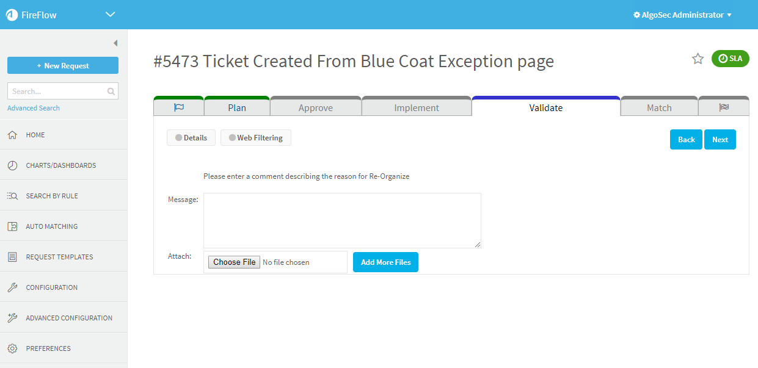This screenshot has width=758, height=368.
Task: Open the AlgoSec Administrator user menu
Action: tap(682, 15)
